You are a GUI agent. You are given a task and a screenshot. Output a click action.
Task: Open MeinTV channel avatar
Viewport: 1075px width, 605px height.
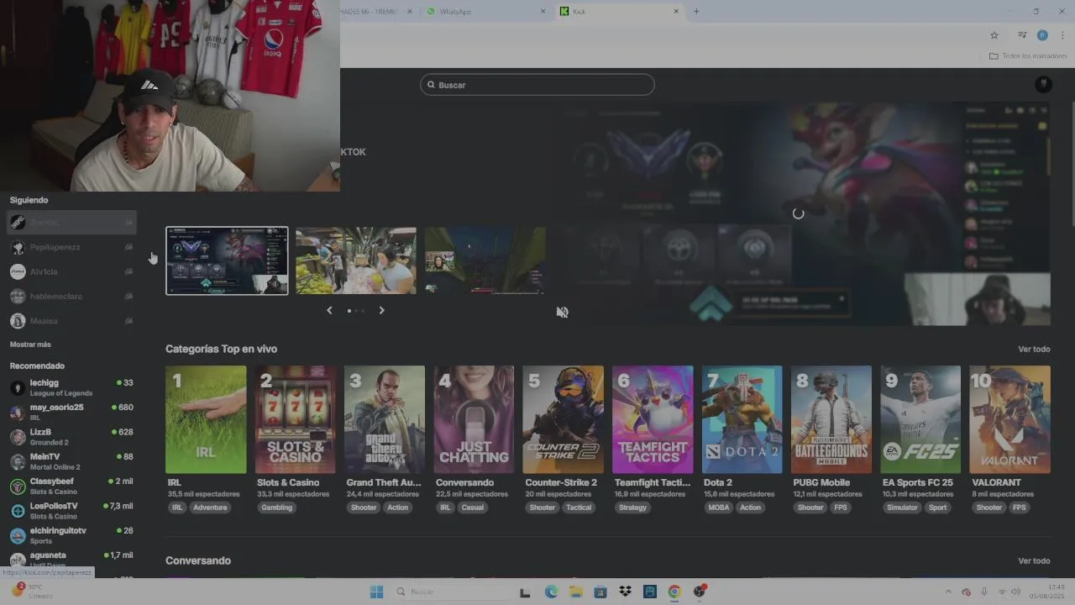point(17,461)
